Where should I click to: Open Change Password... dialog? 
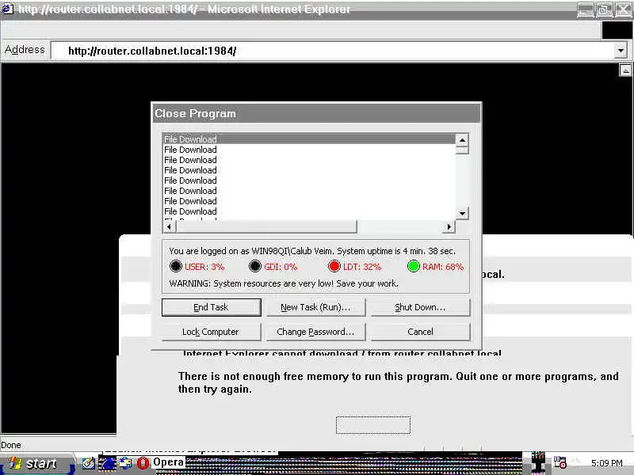click(x=315, y=332)
